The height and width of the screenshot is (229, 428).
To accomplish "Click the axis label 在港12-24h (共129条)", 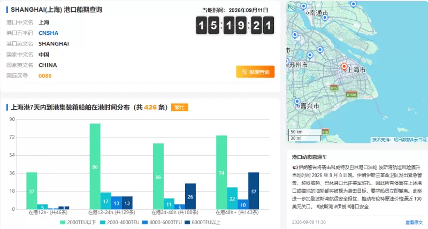I will (111, 212).
